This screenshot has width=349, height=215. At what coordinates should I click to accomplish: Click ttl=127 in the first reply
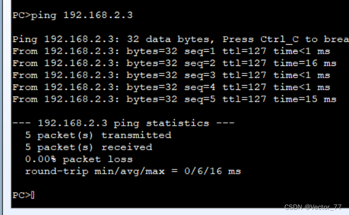(x=244, y=51)
